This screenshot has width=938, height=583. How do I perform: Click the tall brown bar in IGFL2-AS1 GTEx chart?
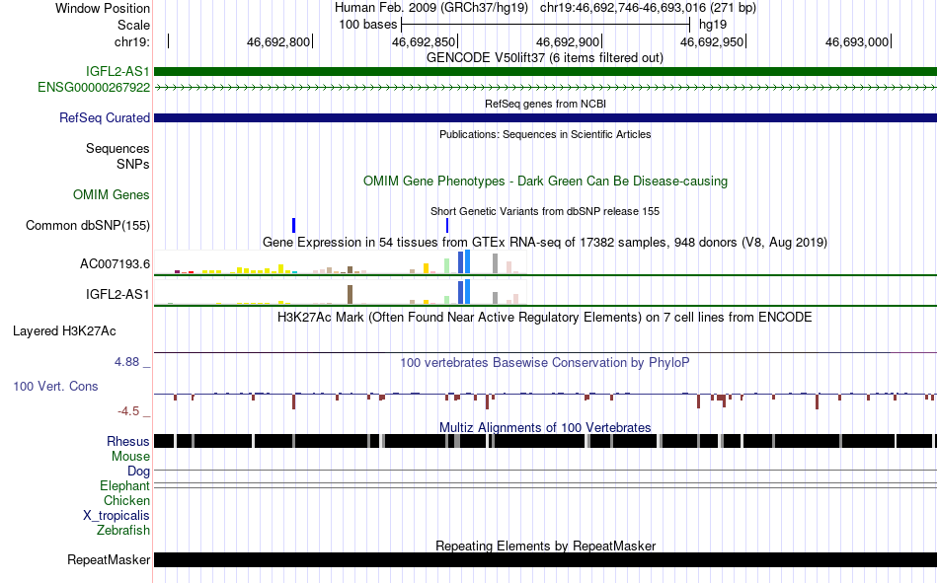[350, 295]
